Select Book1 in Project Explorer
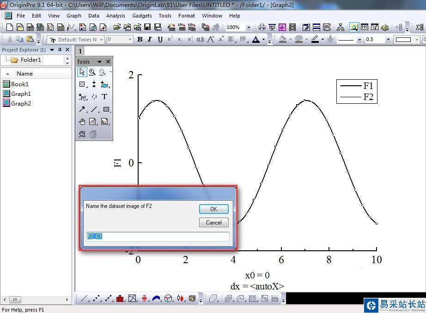Image resolution: width=426 pixels, height=313 pixels. point(16,84)
